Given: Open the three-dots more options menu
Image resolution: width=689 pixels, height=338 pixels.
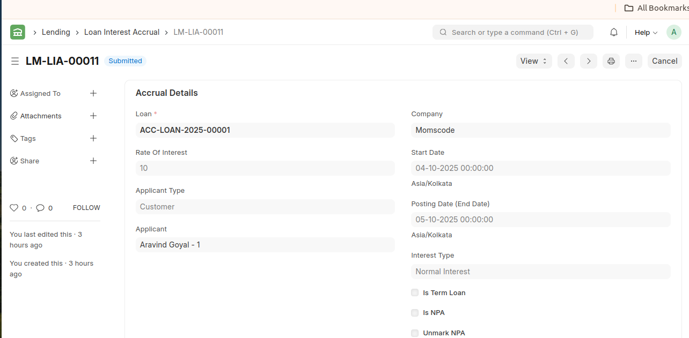Looking at the screenshot, I should click(x=633, y=61).
